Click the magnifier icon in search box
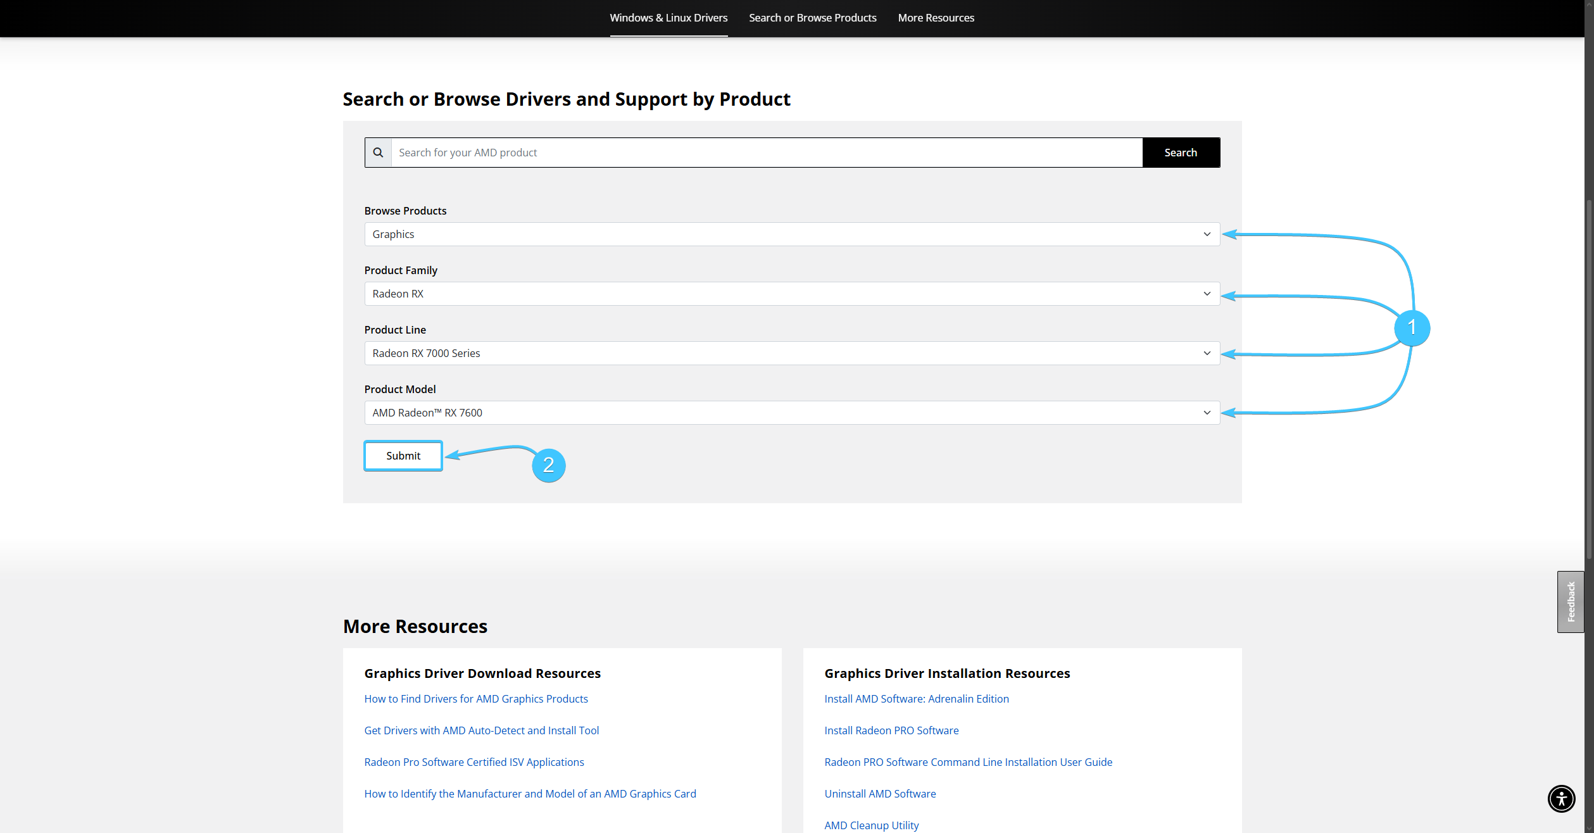Screen dimensions: 1594x833 (378, 153)
